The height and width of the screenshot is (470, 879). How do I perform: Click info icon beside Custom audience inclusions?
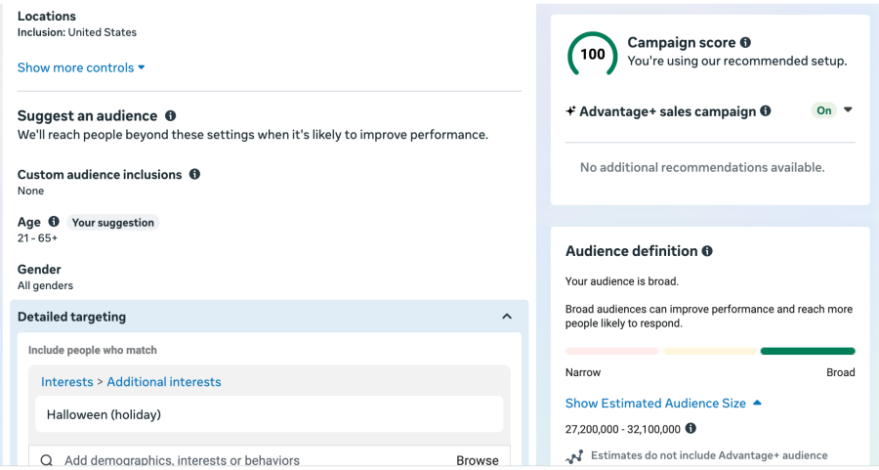194,174
